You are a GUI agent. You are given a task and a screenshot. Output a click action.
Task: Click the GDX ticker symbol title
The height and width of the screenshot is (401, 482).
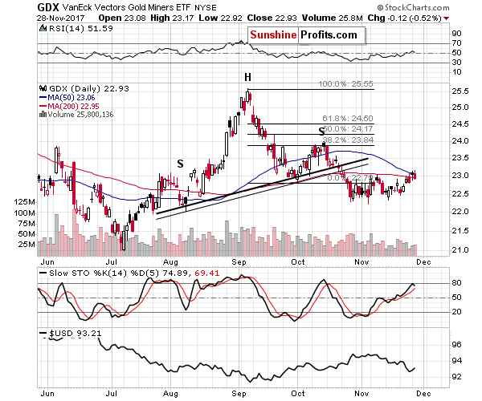(48, 7)
